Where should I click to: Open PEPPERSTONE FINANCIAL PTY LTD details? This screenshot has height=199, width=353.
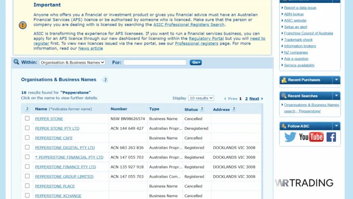point(69,157)
